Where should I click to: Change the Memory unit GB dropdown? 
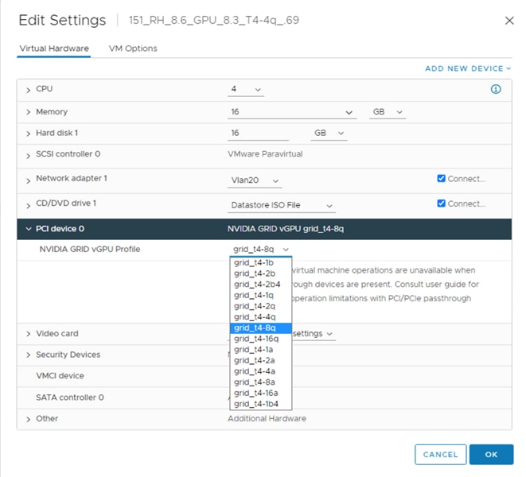pyautogui.click(x=388, y=112)
